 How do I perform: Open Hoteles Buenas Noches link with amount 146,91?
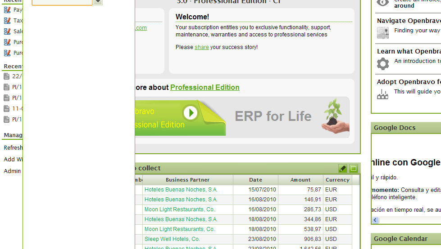181,200
